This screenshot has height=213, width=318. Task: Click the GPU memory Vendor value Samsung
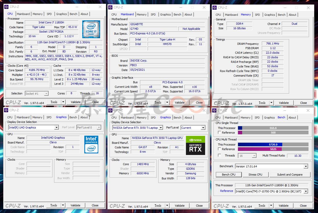tap(191, 174)
